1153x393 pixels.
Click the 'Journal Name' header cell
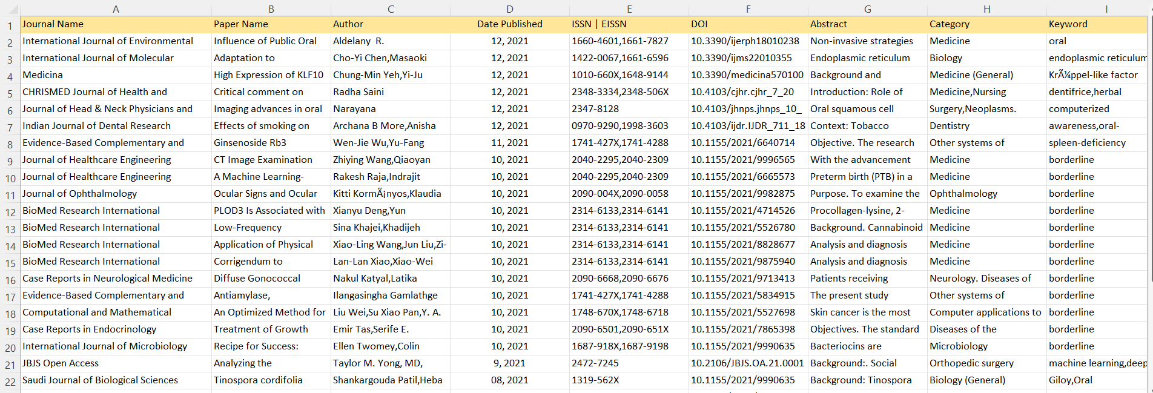[116, 24]
